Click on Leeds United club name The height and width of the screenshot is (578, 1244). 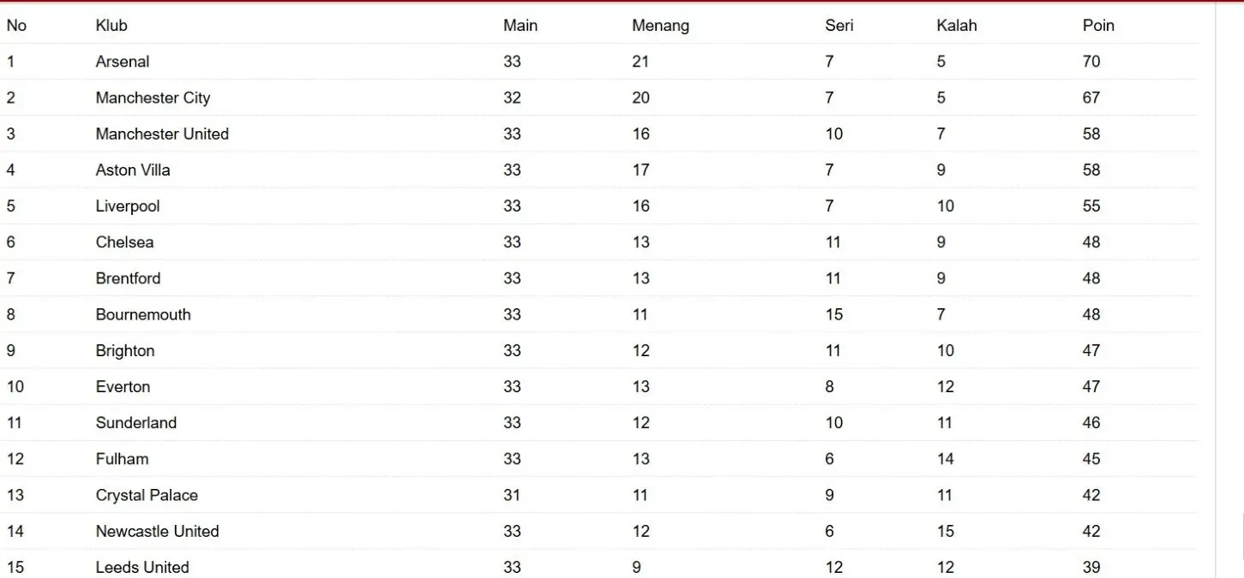click(142, 567)
